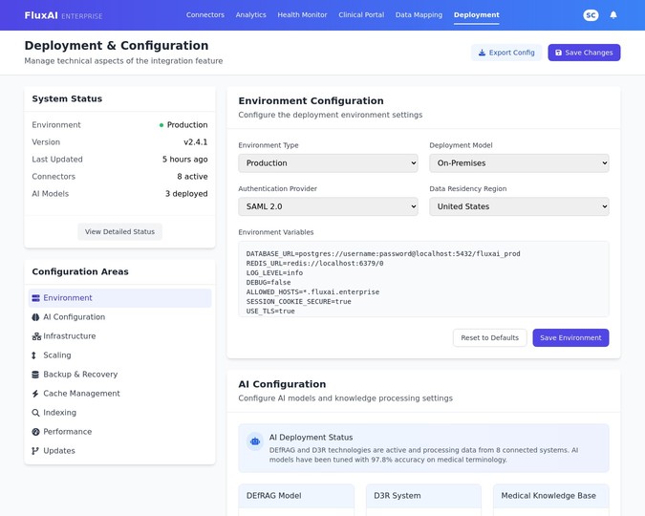
Task: Click the AI Deployment Status robot icon
Action: (255, 441)
